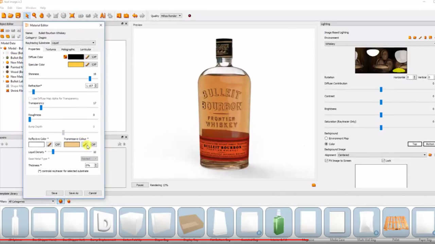Click the Save button
The image size is (435, 244).
54,193
